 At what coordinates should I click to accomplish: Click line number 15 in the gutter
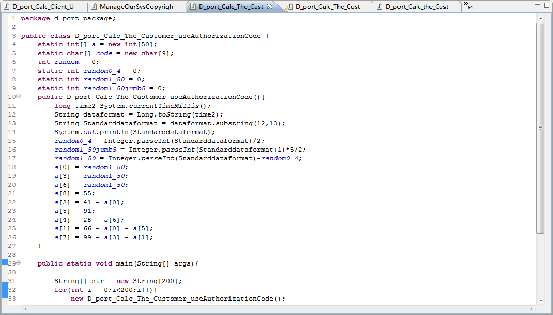click(x=12, y=140)
